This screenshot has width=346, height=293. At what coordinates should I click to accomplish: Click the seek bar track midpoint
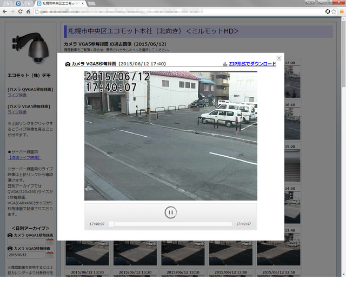coord(170,224)
